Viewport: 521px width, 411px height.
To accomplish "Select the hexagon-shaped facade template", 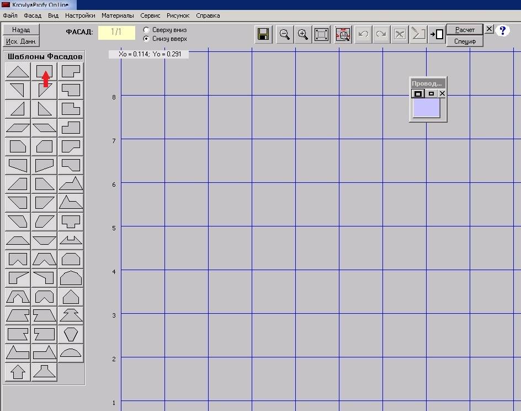I will 71,334.
